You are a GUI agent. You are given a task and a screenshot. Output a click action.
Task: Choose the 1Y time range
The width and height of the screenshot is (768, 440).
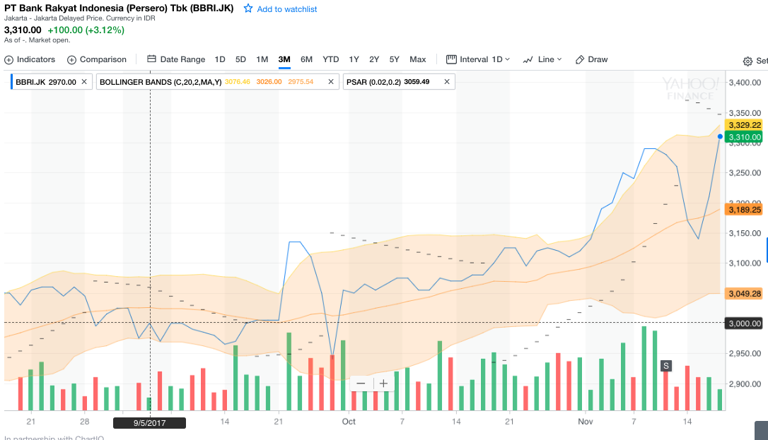point(354,59)
